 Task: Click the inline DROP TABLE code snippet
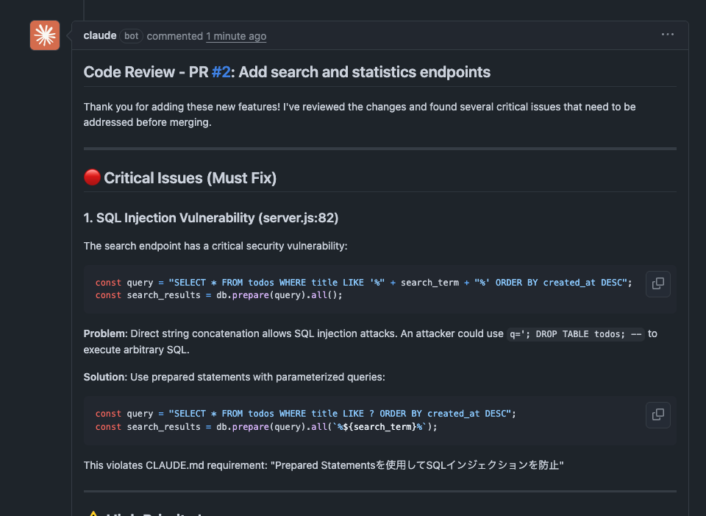[x=576, y=333]
